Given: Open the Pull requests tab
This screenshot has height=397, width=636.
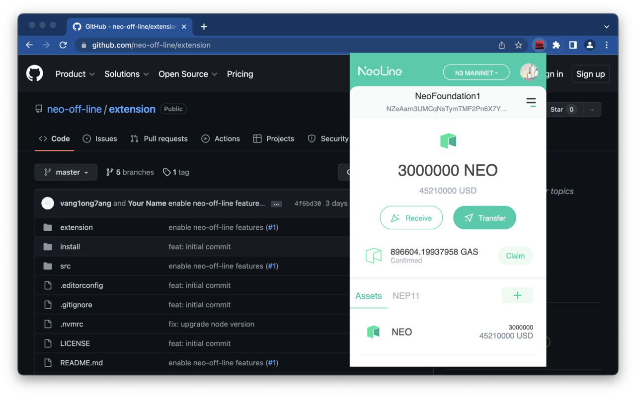Looking at the screenshot, I should pyautogui.click(x=159, y=138).
